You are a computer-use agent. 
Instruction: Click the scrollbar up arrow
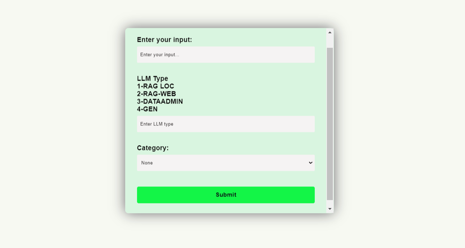tap(330, 32)
